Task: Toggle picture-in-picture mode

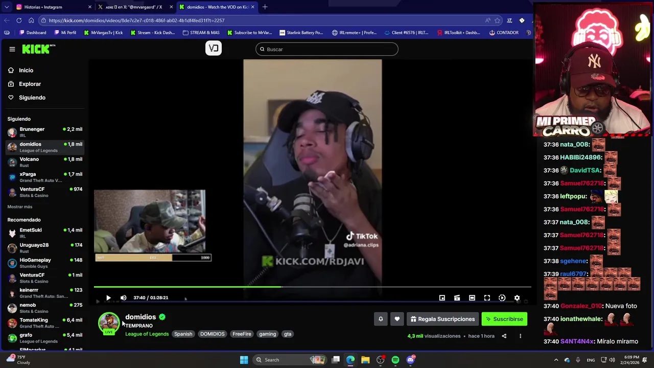Action: tap(442, 297)
